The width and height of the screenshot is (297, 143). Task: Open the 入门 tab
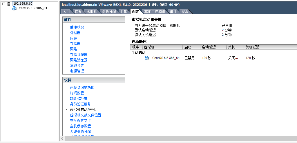point(66,12)
